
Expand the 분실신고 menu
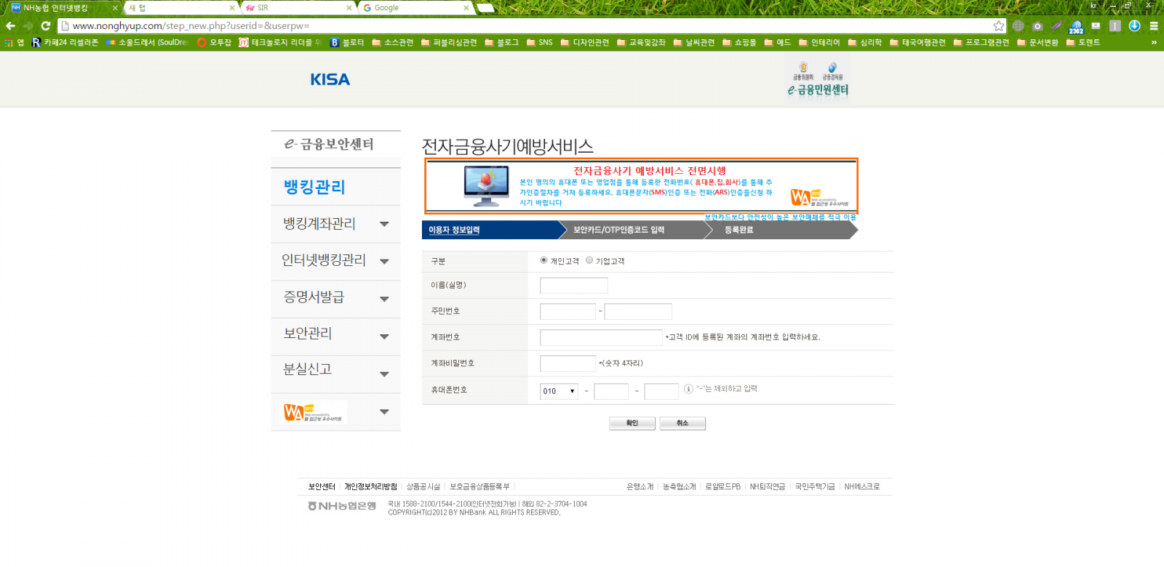pyautogui.click(x=384, y=374)
